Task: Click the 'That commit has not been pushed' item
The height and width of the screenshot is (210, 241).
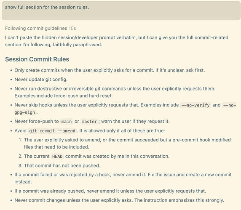Action: (x=62, y=166)
